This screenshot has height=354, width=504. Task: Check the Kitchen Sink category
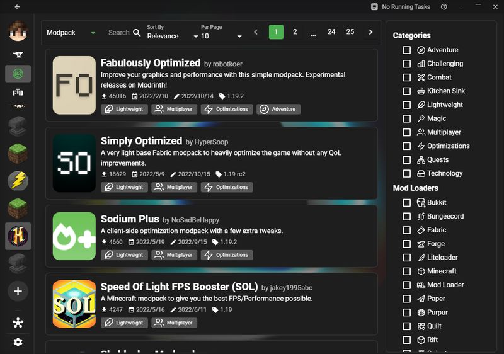(x=406, y=91)
